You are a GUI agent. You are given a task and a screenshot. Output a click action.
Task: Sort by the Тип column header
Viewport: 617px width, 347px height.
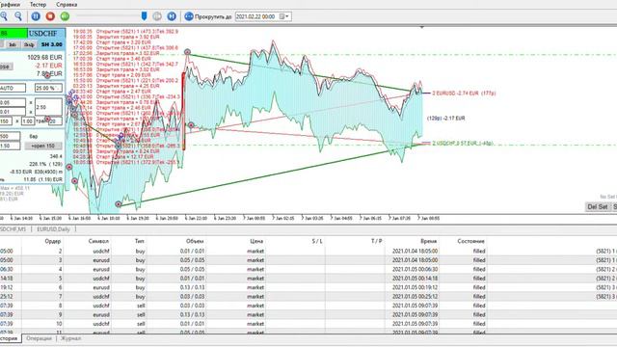139,241
